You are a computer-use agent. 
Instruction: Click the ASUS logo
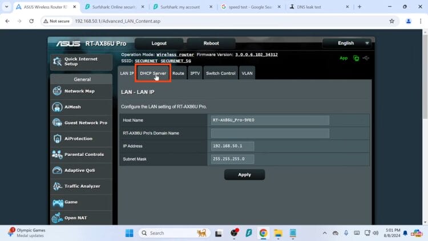coord(68,44)
